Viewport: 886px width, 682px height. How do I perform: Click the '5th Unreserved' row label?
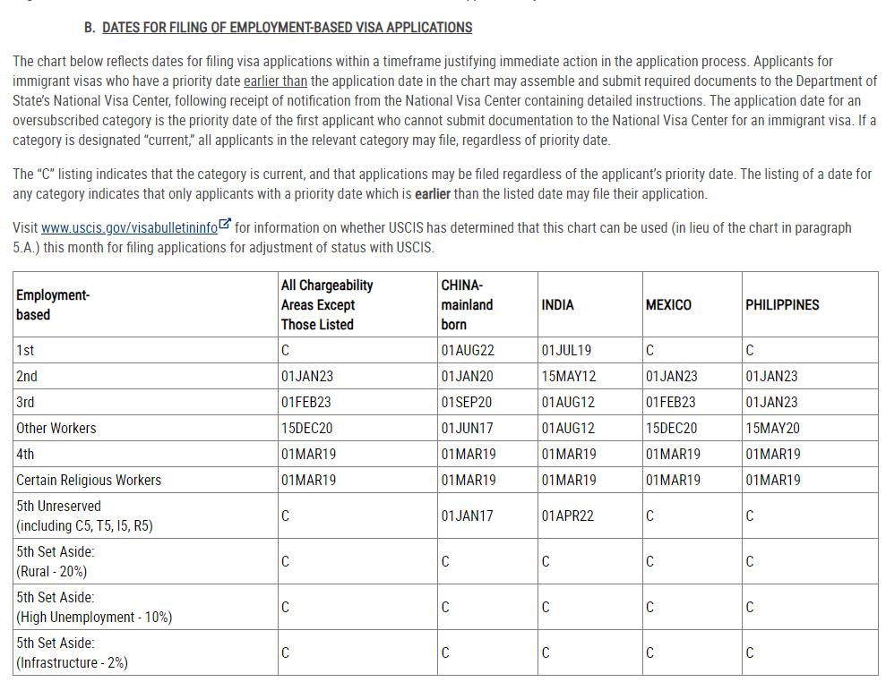point(84,516)
